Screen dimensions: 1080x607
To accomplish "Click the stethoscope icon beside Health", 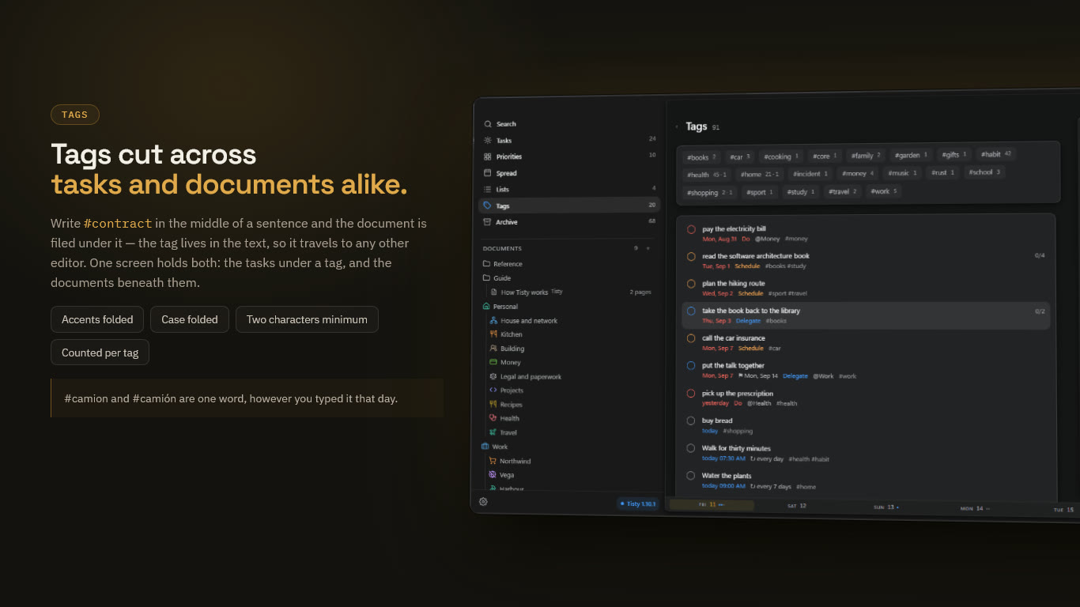I will coord(493,418).
